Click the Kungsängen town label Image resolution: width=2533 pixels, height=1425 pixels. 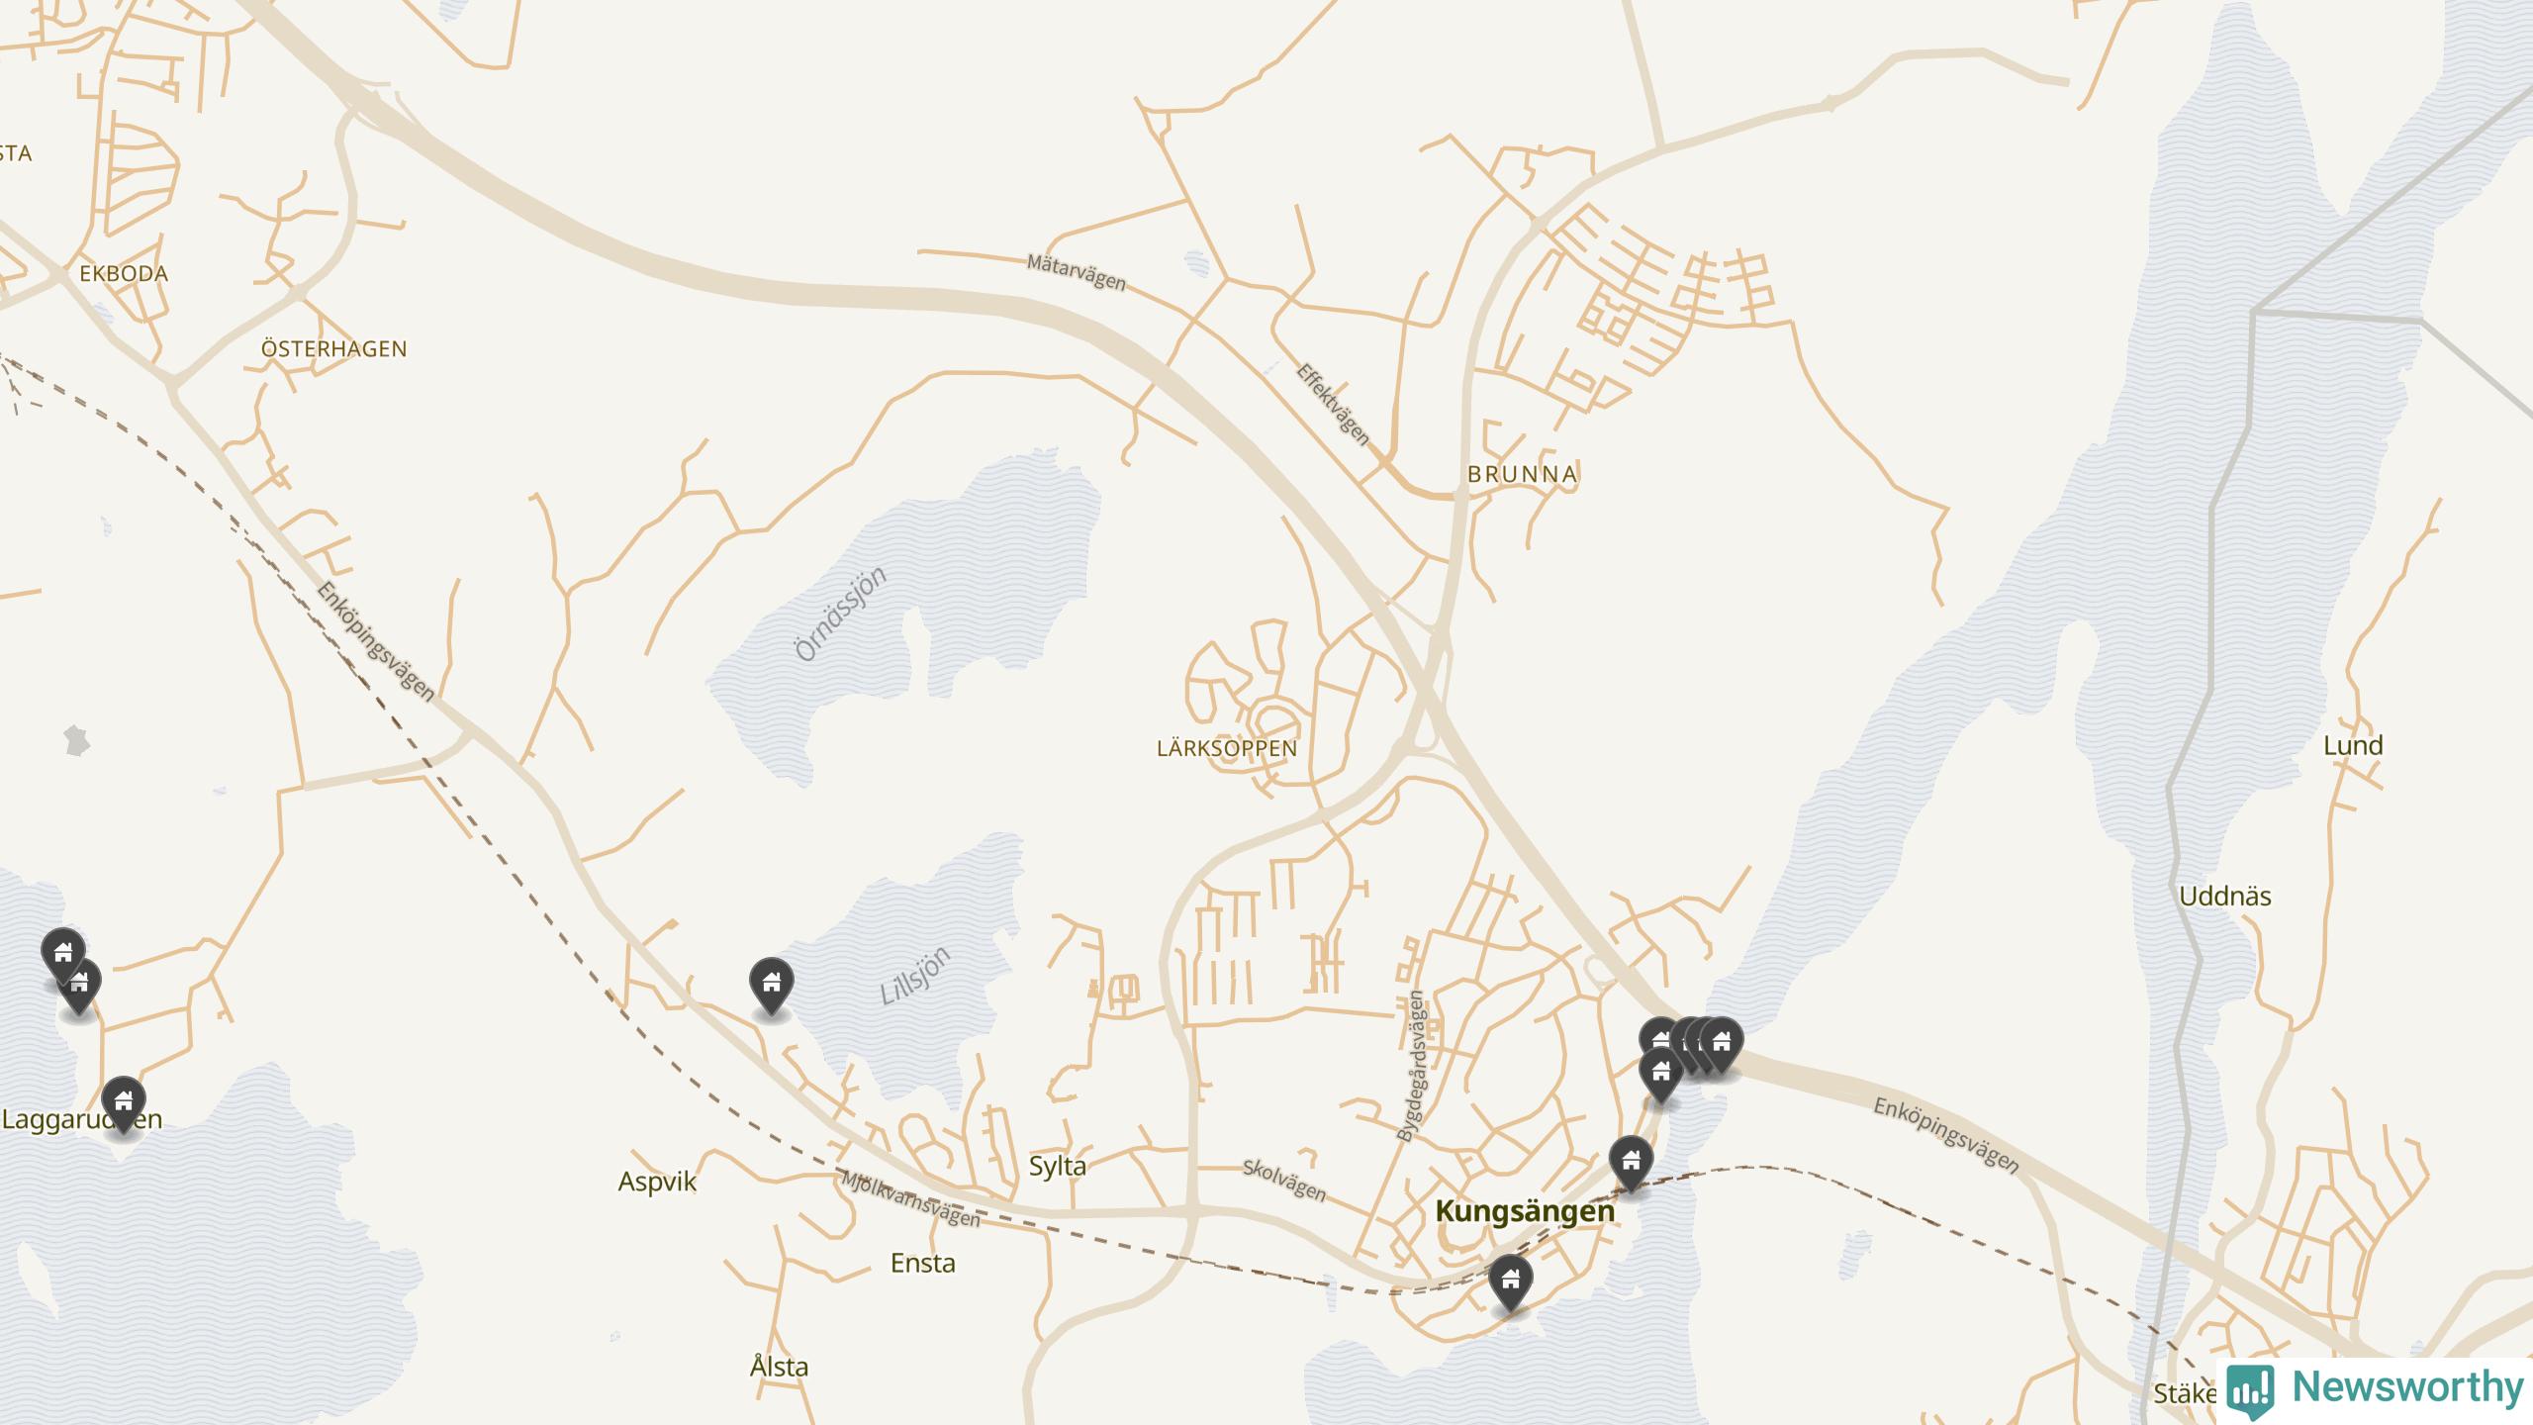[1524, 1210]
